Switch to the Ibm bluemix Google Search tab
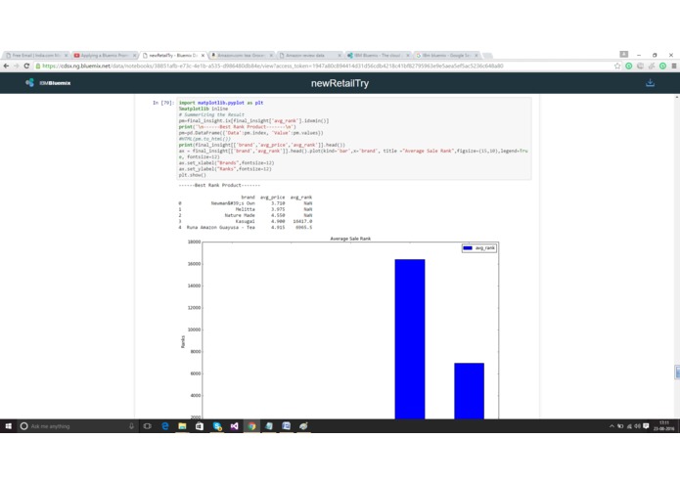 pyautogui.click(x=447, y=56)
